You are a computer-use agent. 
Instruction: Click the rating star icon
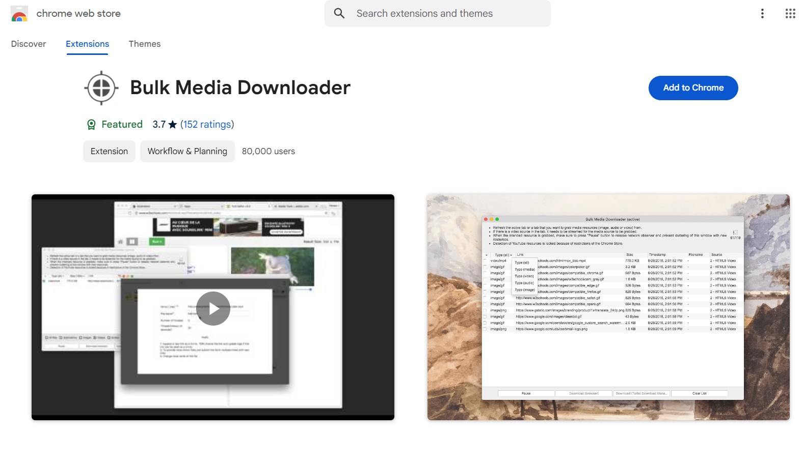(x=173, y=125)
